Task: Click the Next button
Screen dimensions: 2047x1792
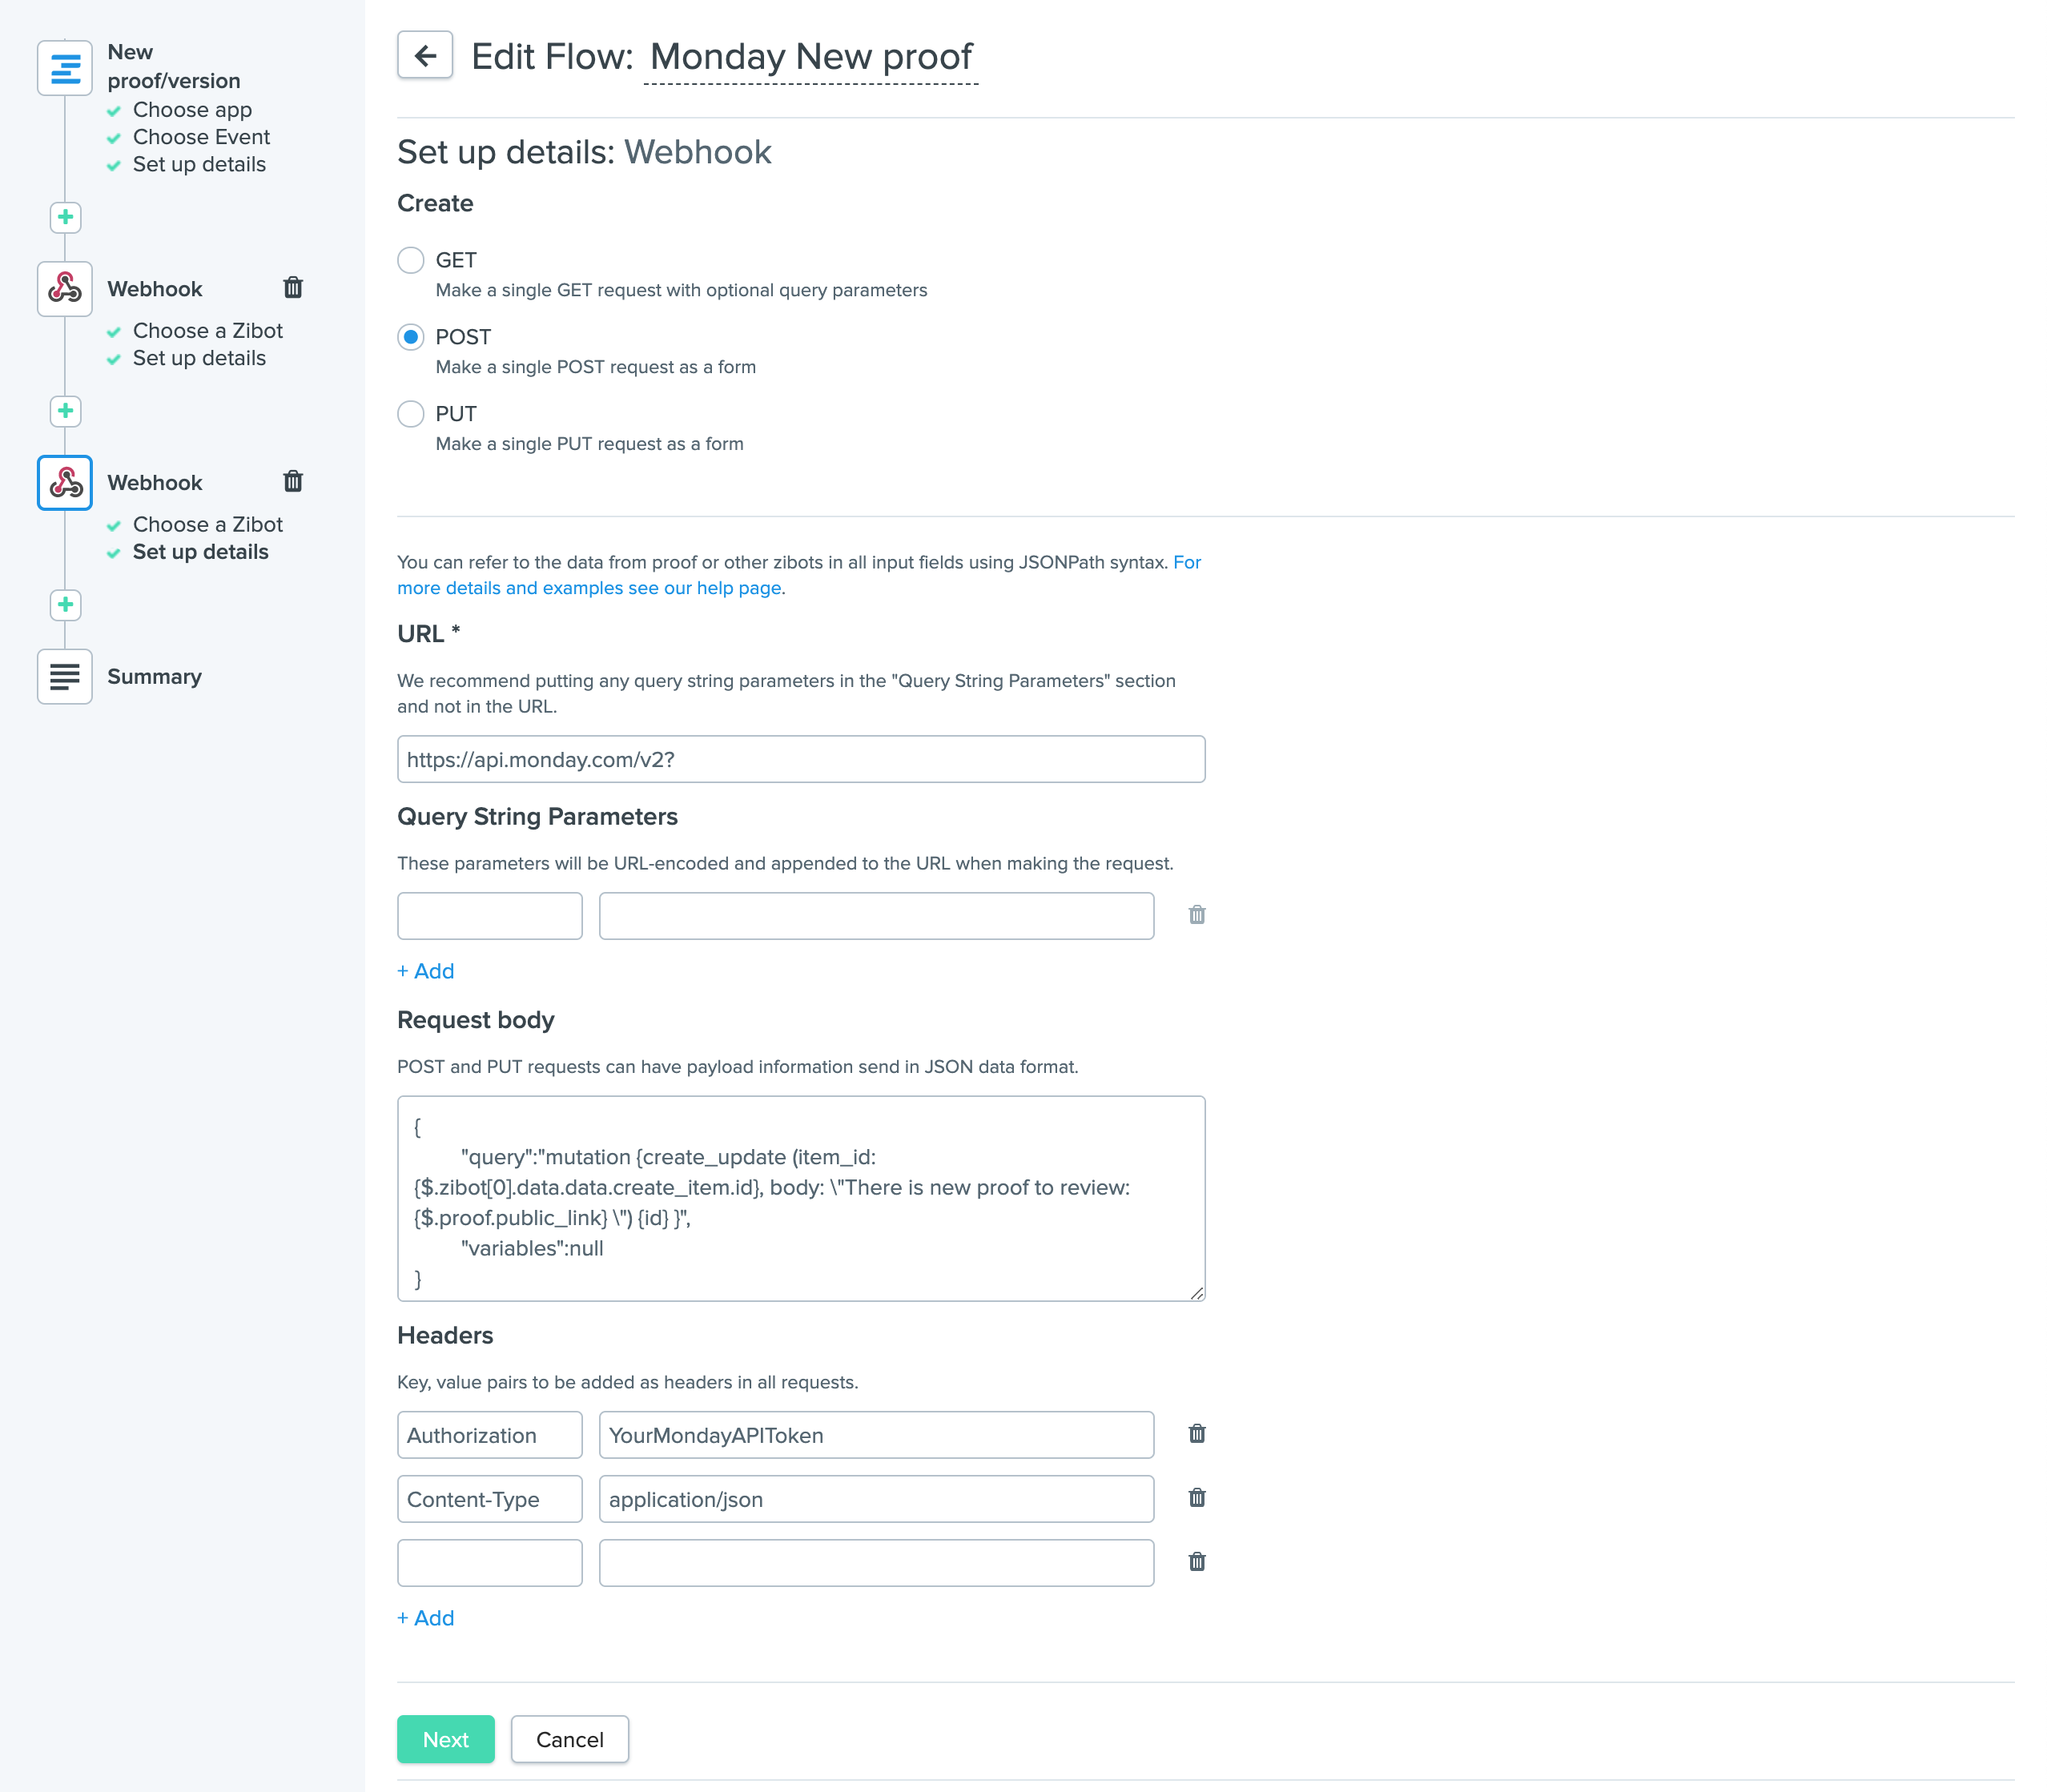Action: [x=445, y=1740]
